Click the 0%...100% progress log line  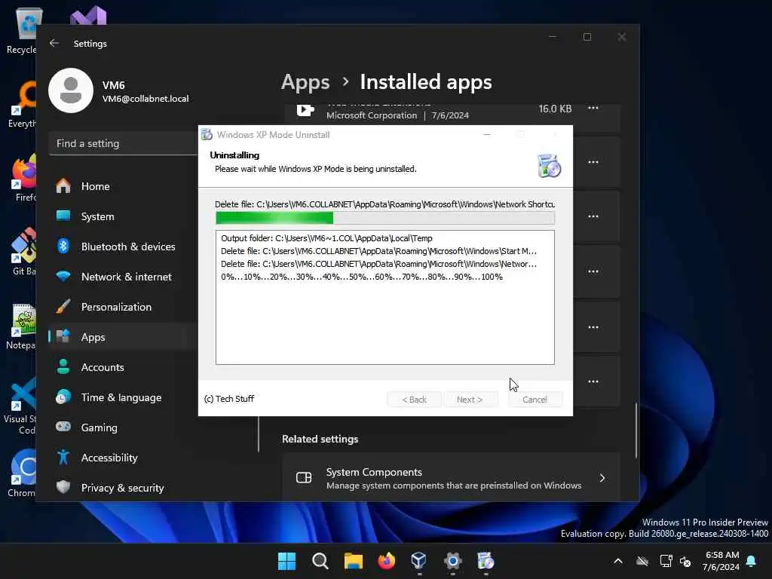362,277
